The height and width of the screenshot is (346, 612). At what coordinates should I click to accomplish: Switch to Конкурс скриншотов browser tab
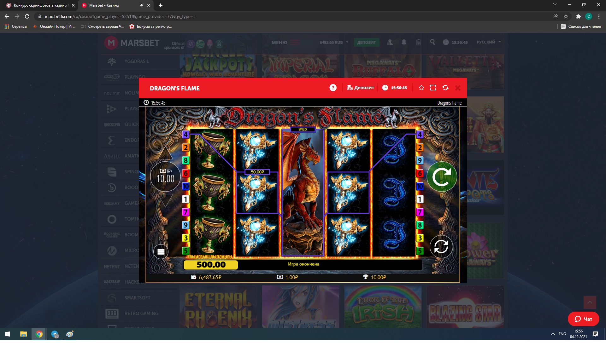click(39, 5)
